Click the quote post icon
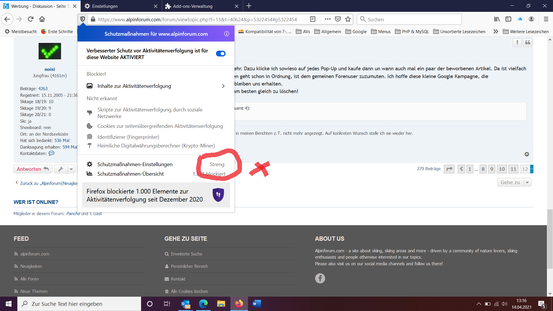Screen dimensions: 553x311 pos(528,43)
